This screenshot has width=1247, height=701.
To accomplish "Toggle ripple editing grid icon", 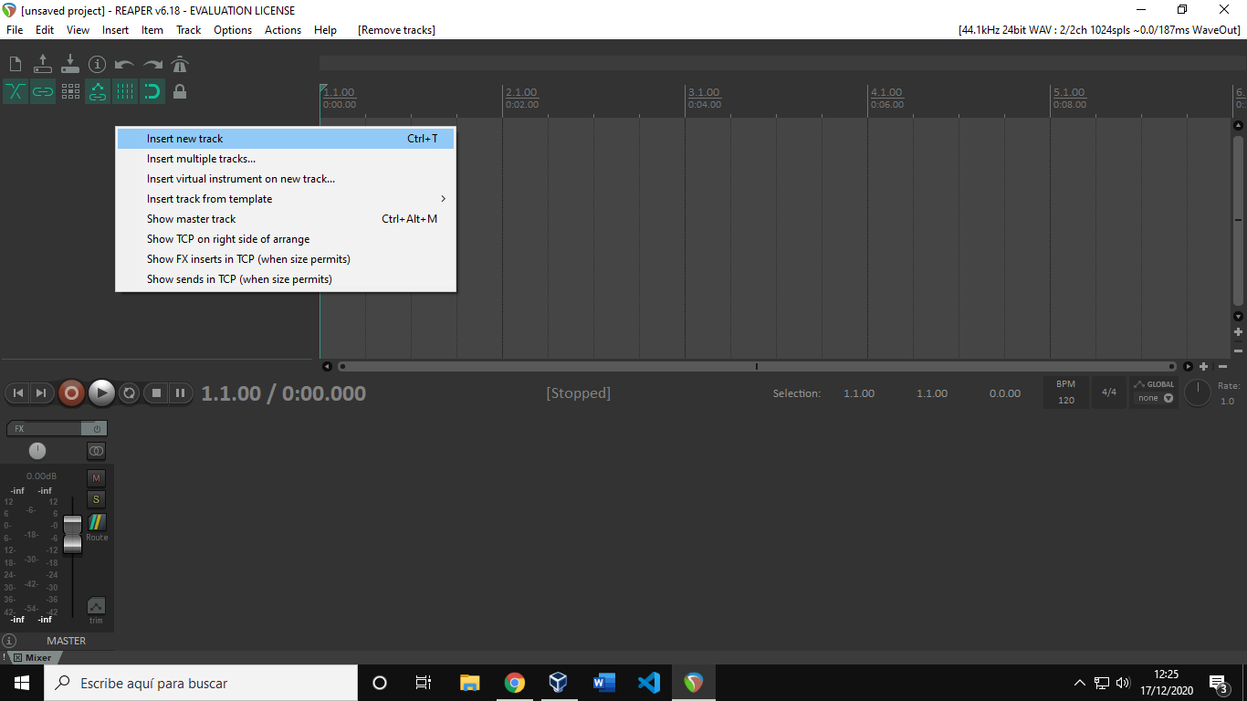I will (x=70, y=91).
